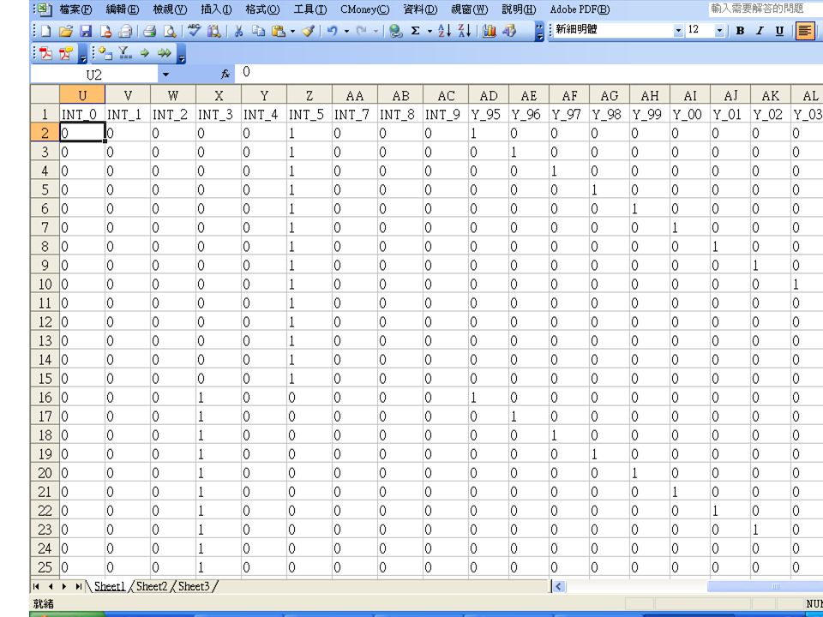
Task: Expand Standard toolbar options chevron
Action: [539, 32]
